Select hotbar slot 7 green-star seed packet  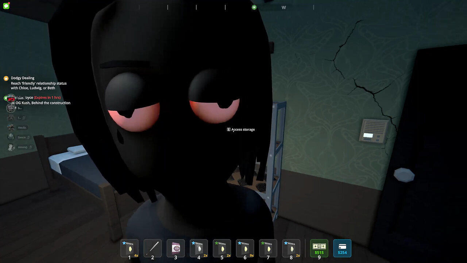pyautogui.click(x=268, y=248)
